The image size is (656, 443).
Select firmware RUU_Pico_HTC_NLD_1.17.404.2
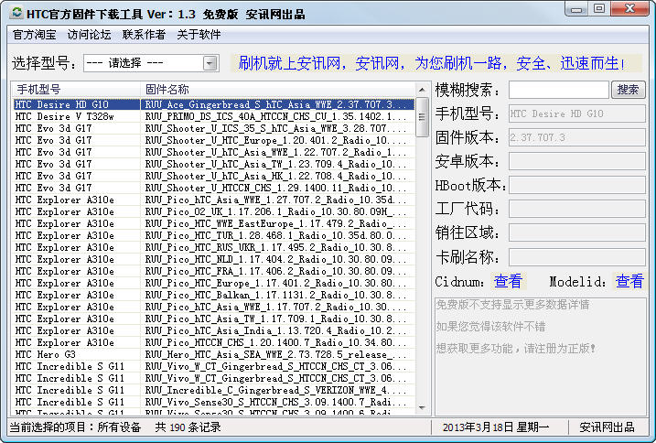pos(214,259)
